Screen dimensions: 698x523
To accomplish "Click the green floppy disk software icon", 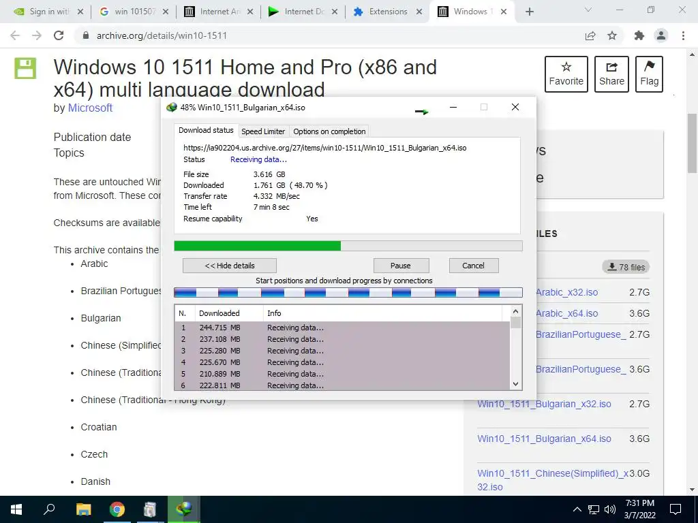I will coord(25,68).
